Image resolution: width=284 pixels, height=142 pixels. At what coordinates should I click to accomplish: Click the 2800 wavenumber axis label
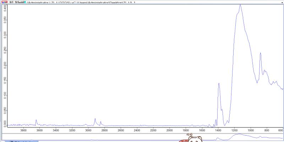coord(104,130)
